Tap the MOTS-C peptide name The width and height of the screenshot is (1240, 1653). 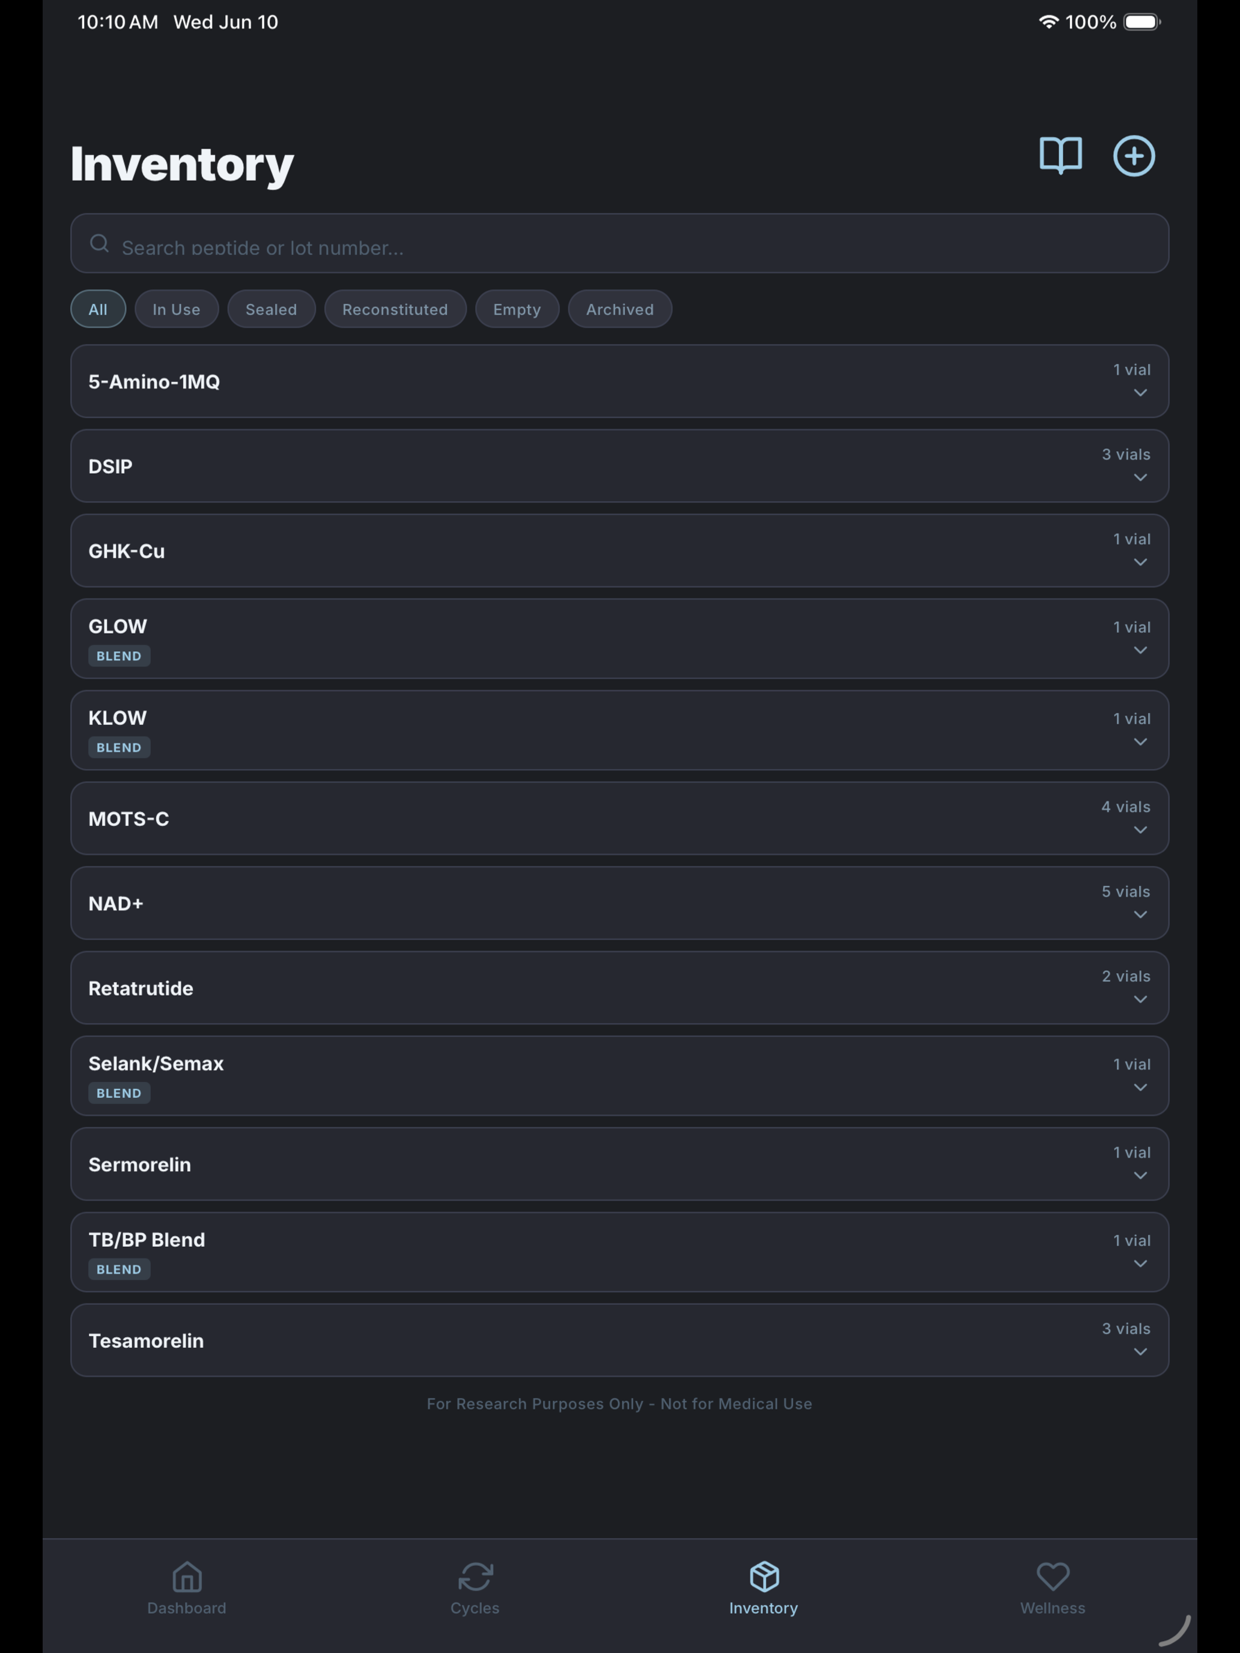[x=129, y=818]
